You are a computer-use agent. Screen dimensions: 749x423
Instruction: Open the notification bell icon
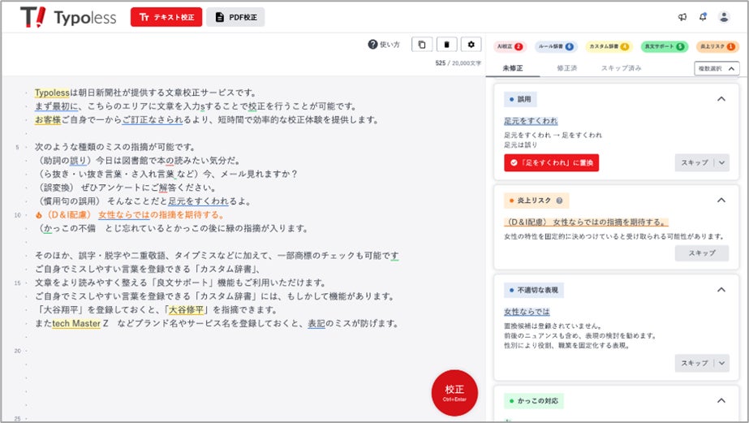(x=703, y=17)
